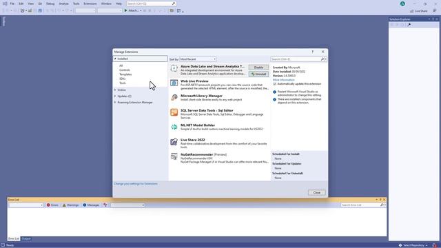This screenshot has width=441, height=248.
Task: Select the Web Live Preview extension title
Action: pyautogui.click(x=194, y=81)
